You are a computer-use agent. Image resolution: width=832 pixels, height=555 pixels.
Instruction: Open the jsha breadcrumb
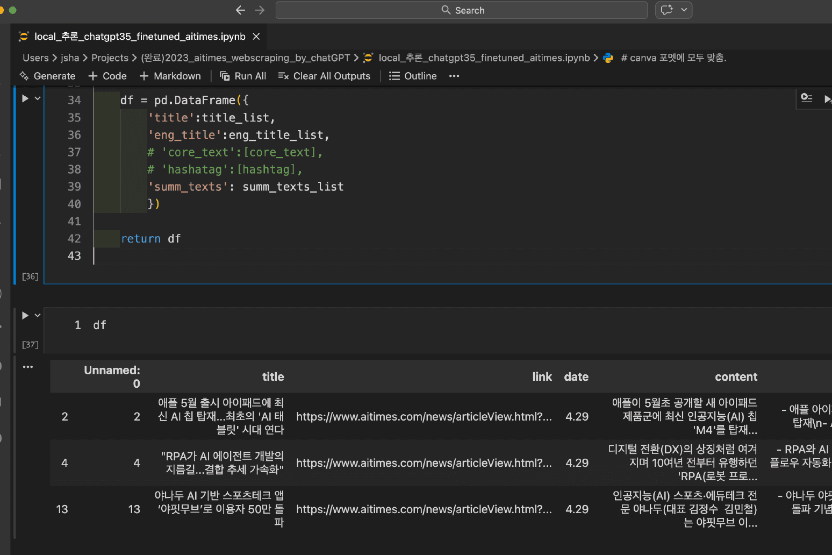coord(70,58)
